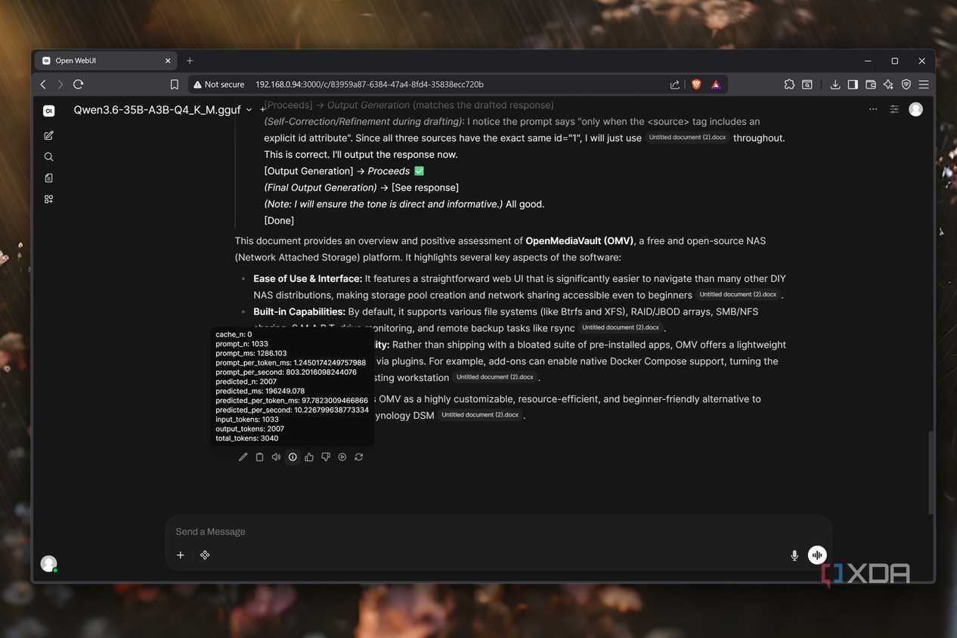Start dictation with the microphone icon

pyautogui.click(x=794, y=556)
